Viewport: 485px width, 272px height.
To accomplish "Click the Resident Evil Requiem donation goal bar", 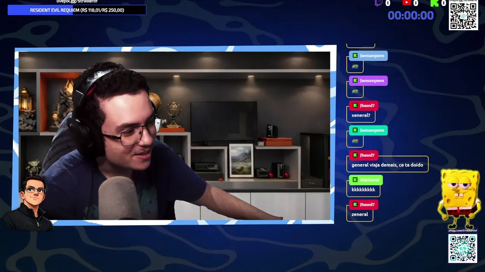I will (x=77, y=10).
